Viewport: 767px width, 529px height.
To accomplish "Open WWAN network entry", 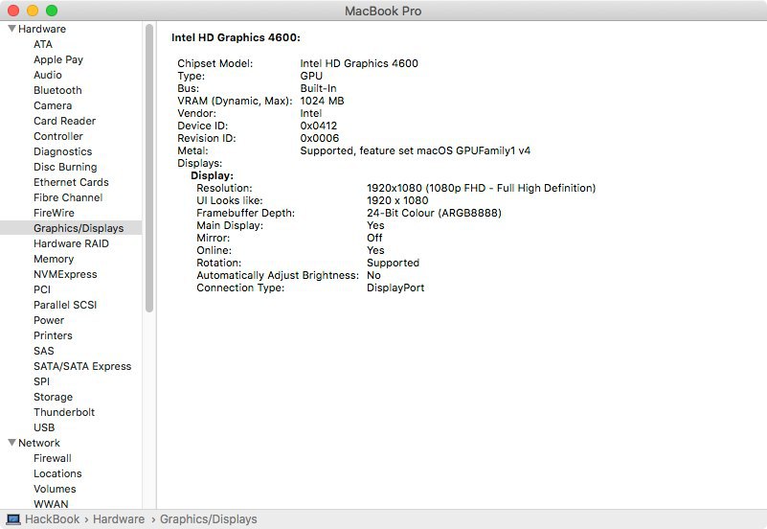I will click(x=51, y=504).
